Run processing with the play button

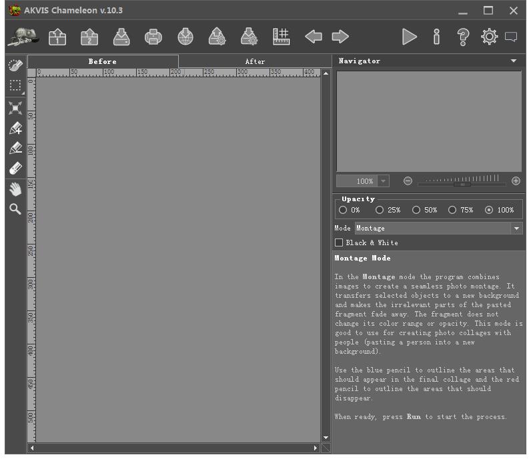click(409, 37)
